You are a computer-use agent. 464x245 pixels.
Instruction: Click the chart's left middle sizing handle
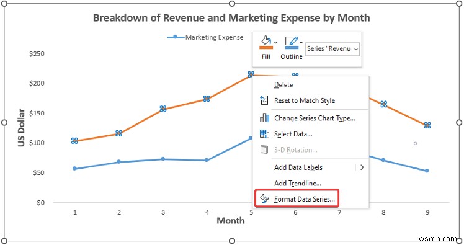(x=4, y=123)
